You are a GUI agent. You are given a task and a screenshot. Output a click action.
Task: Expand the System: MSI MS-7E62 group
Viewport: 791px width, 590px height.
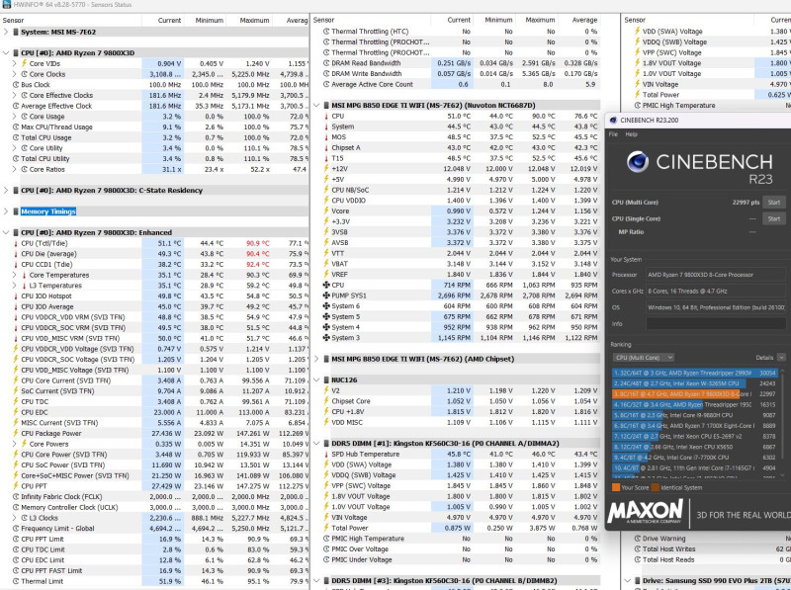6,32
